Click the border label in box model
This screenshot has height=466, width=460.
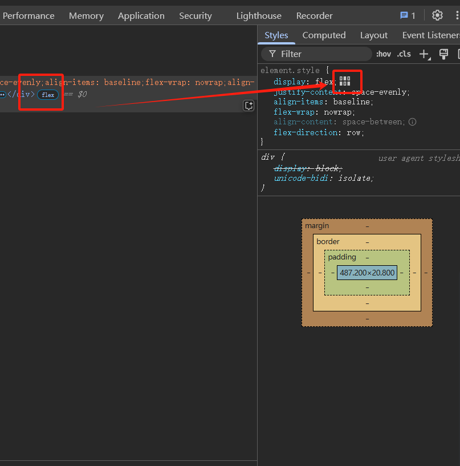(328, 241)
